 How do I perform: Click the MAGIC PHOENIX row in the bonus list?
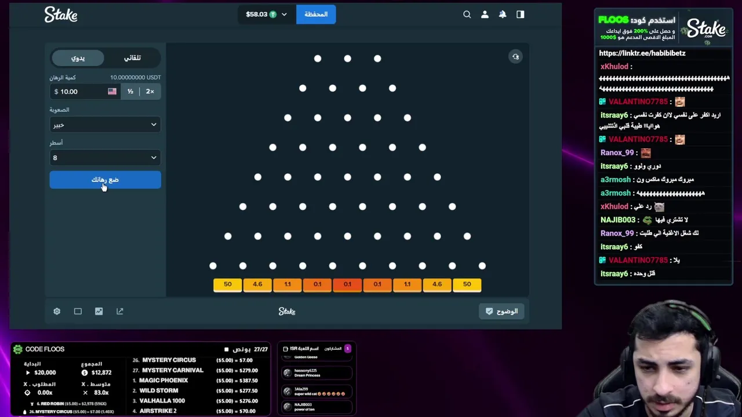click(195, 381)
